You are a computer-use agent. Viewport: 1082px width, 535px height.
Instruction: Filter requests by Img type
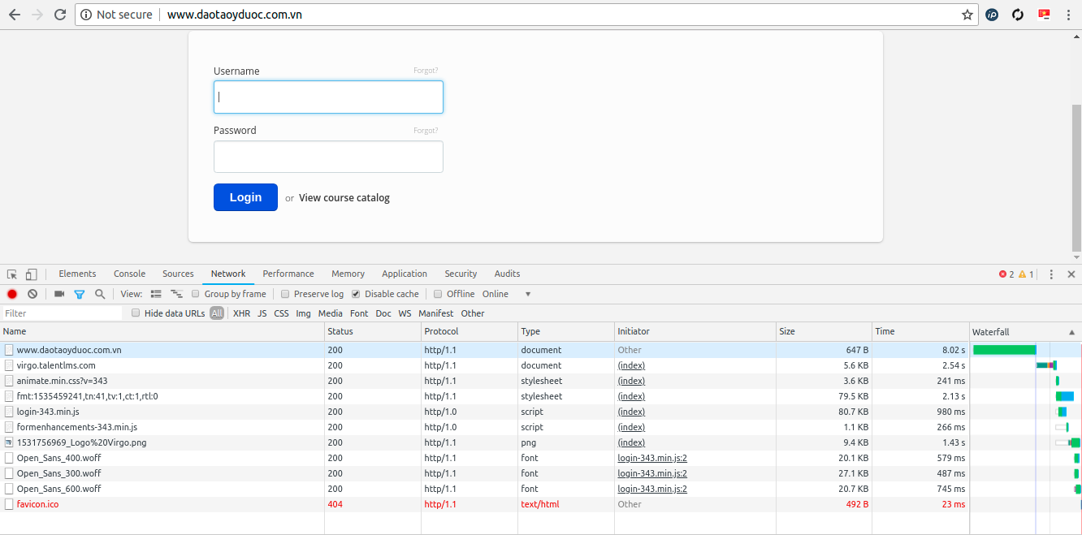click(303, 313)
